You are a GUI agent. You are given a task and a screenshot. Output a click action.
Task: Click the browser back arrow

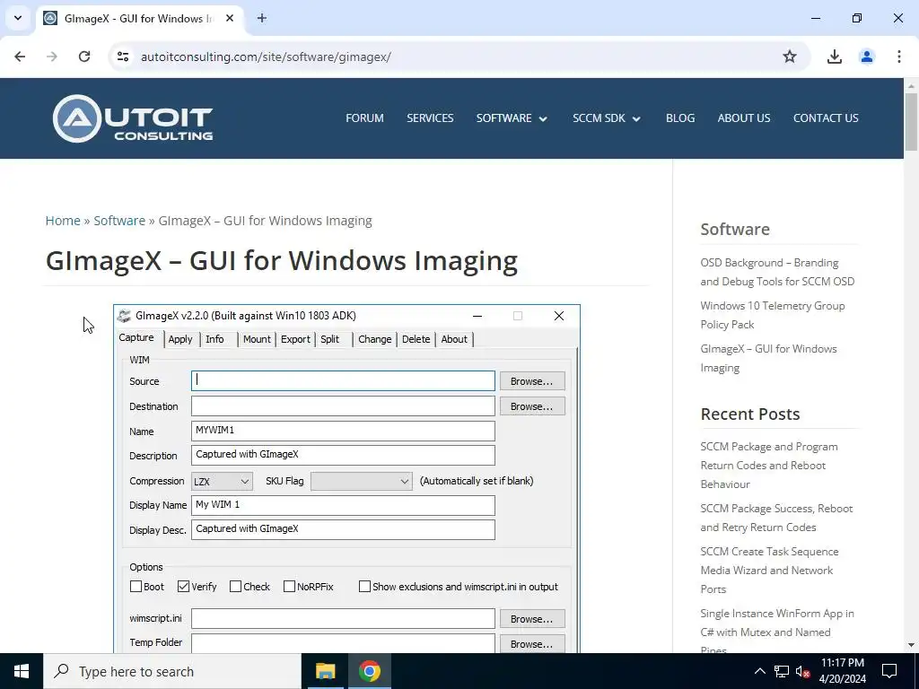20,57
